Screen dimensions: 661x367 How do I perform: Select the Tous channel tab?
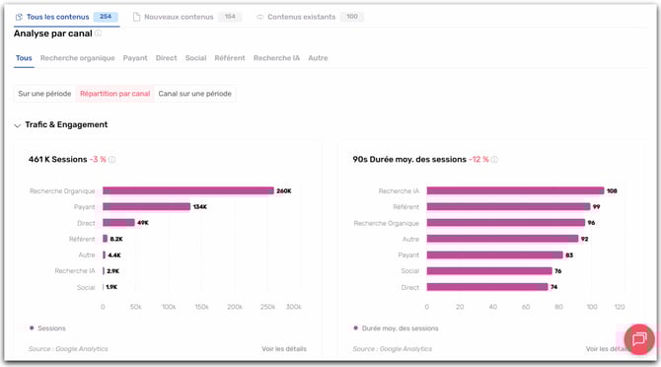[24, 58]
